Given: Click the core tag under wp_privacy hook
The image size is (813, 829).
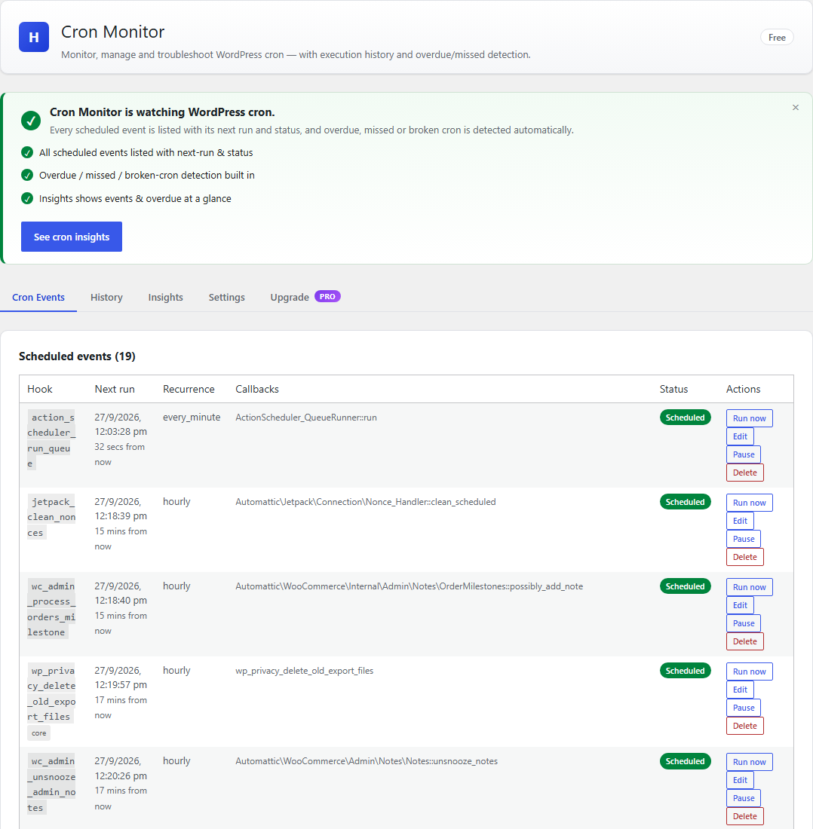Looking at the screenshot, I should [39, 733].
